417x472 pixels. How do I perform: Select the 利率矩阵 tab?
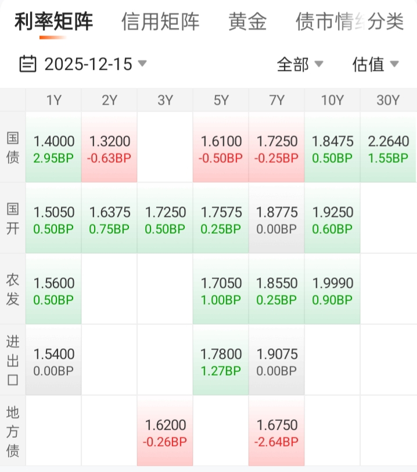53,22
